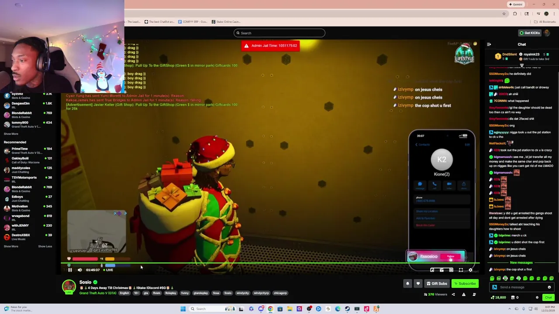This screenshot has height=314, width=559.
Task: Send message with the green Chat button
Action: coord(549,297)
